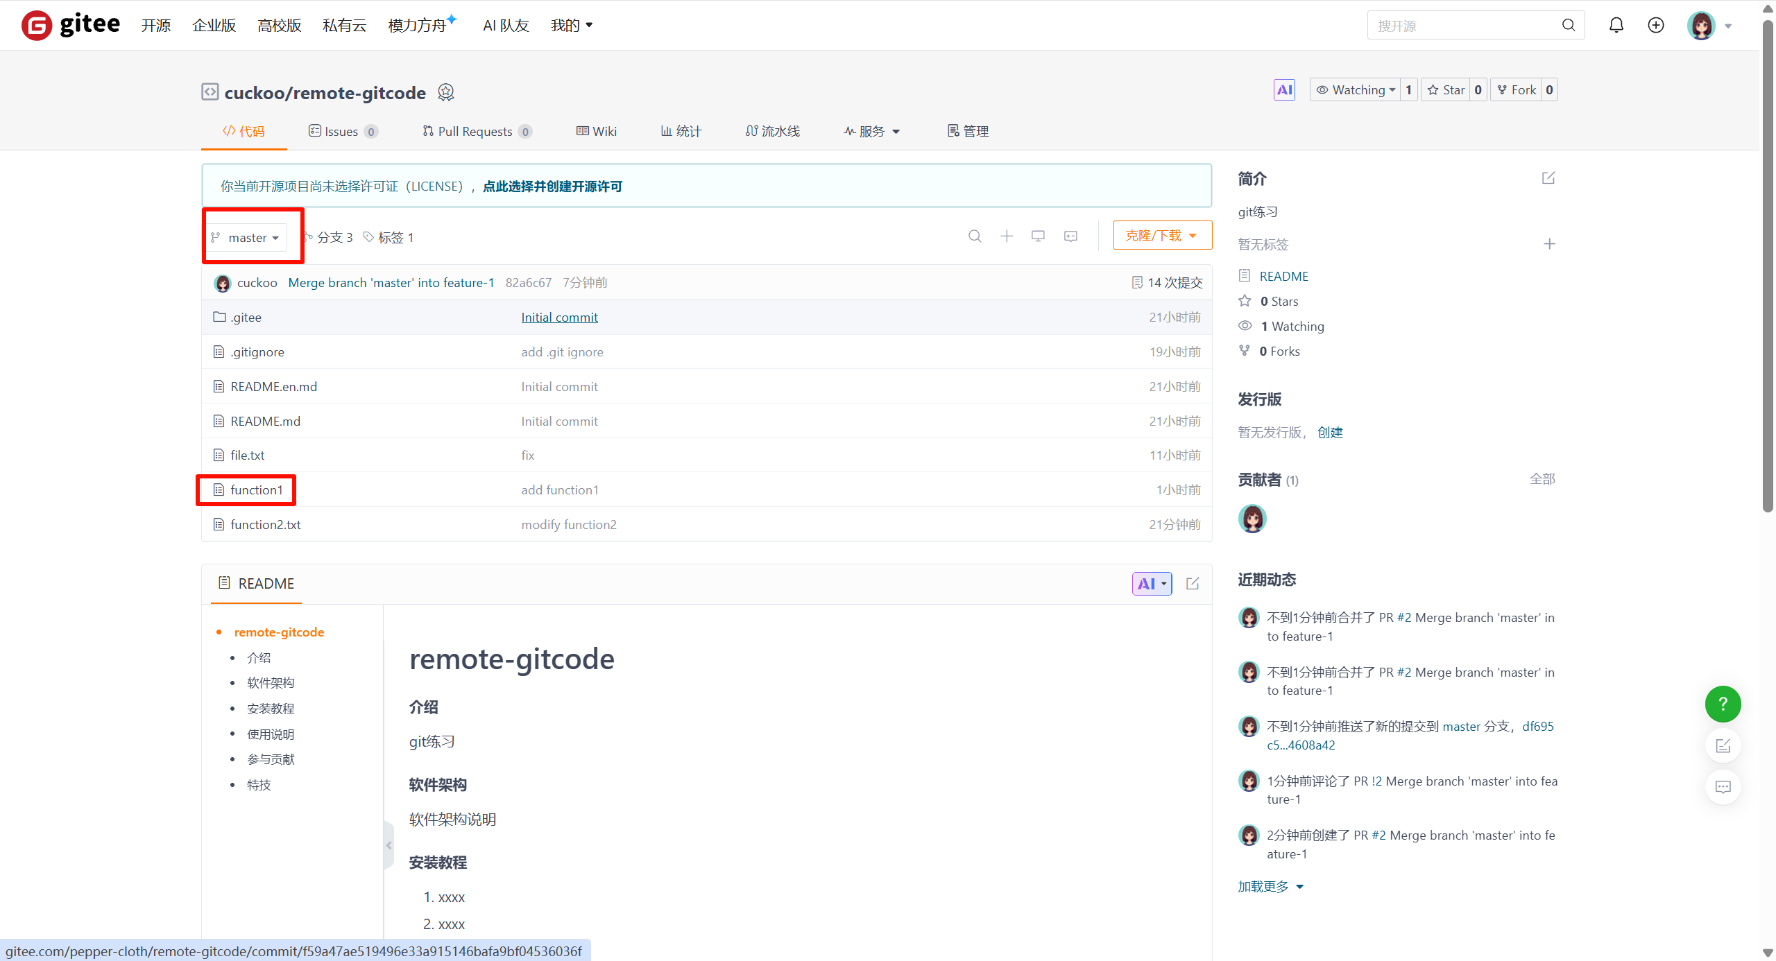Open the Web IDE monitor icon
Viewport: 1776px width, 961px height.
(1038, 236)
